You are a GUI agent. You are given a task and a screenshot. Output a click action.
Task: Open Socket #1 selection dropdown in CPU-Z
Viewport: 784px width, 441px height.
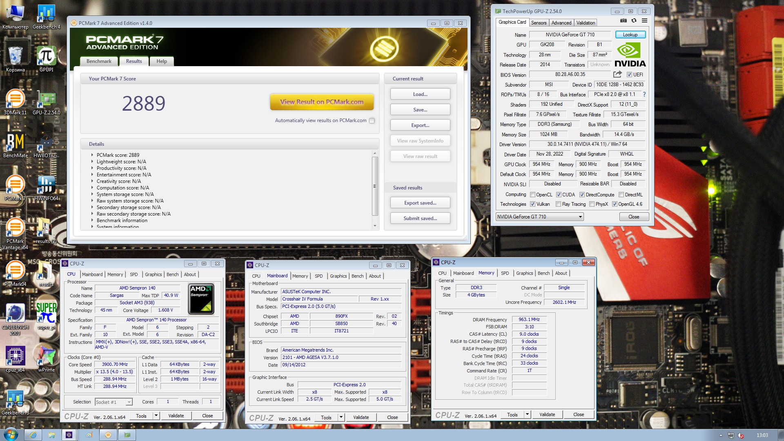[114, 402]
